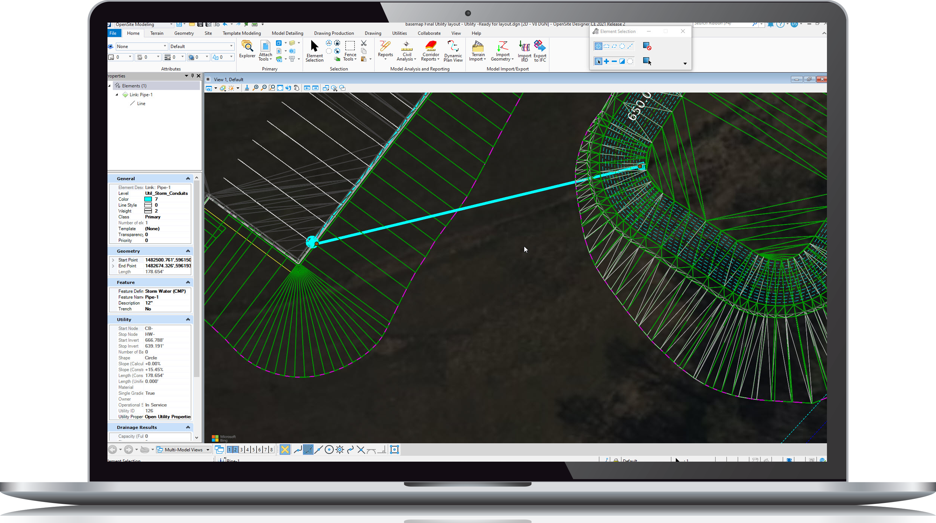Image resolution: width=936 pixels, height=523 pixels.
Task: Collapse the Utility properties section
Action: tap(188, 319)
